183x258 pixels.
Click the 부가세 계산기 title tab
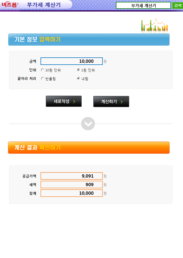point(44,5)
